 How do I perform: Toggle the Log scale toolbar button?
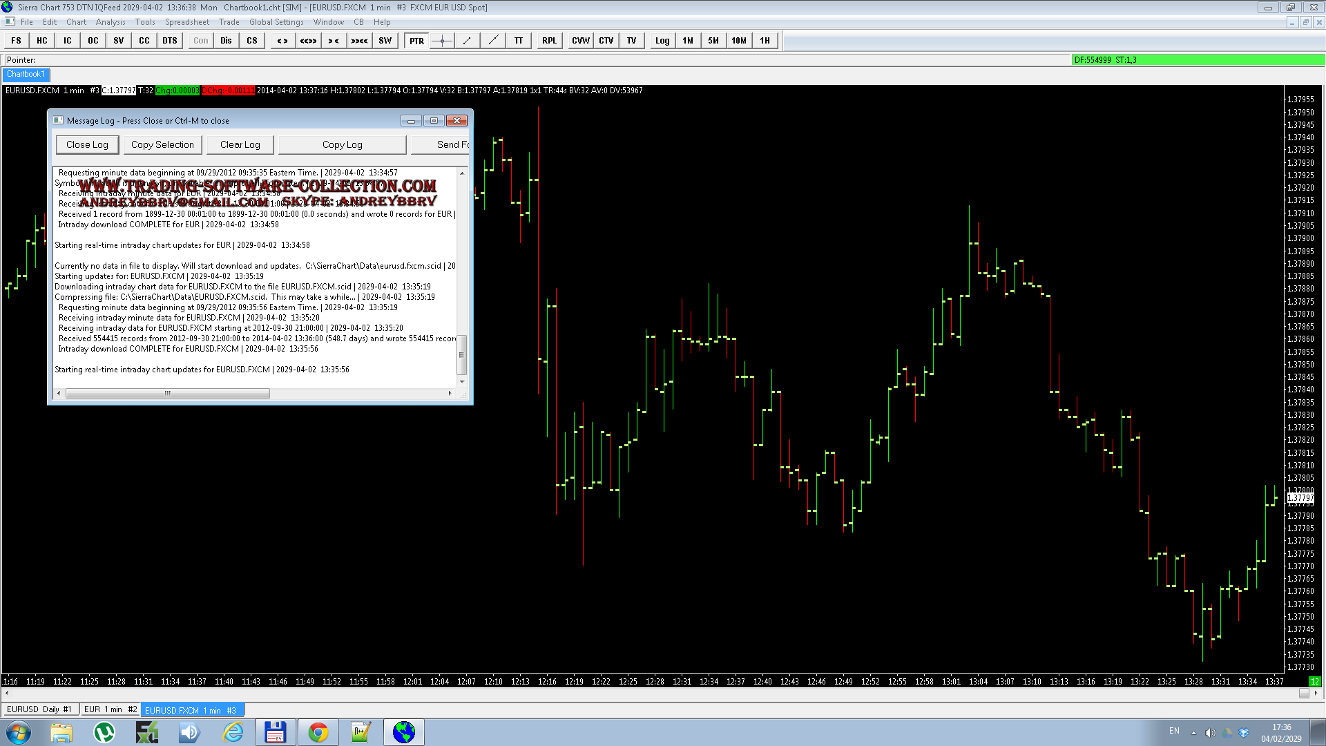point(662,41)
